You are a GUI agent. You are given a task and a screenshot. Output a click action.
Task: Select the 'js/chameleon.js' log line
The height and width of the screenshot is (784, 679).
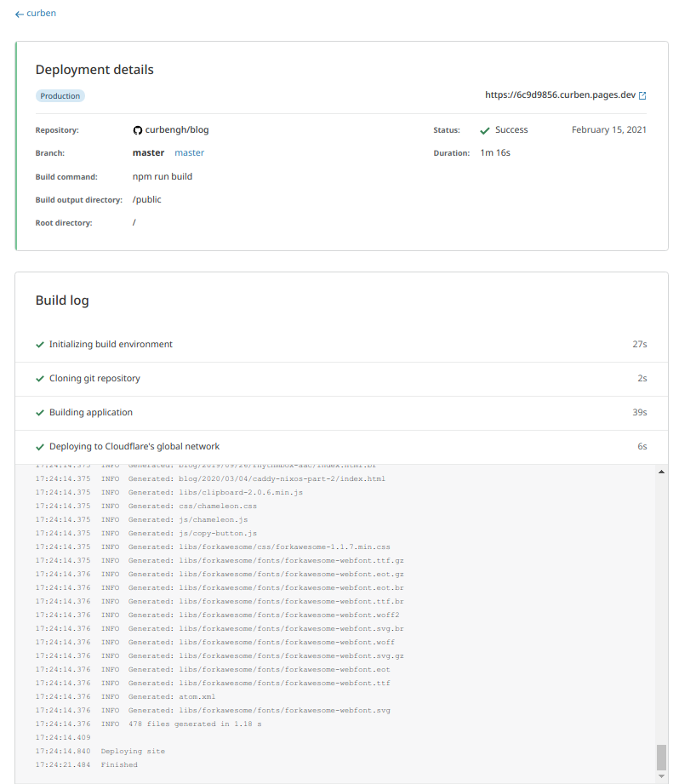(141, 519)
